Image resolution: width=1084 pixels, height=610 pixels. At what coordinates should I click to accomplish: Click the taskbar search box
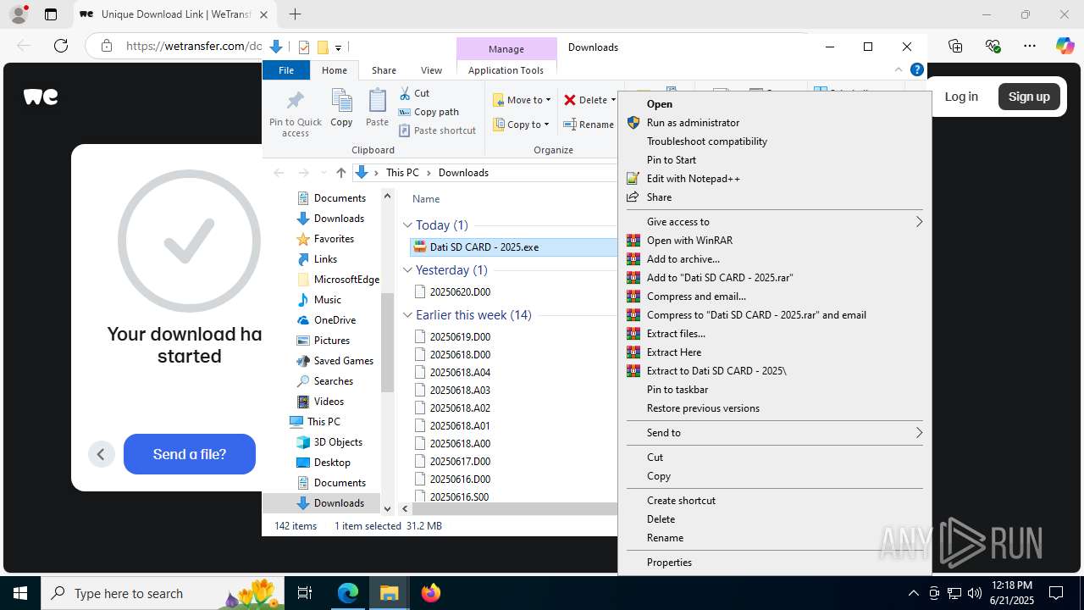(x=163, y=593)
